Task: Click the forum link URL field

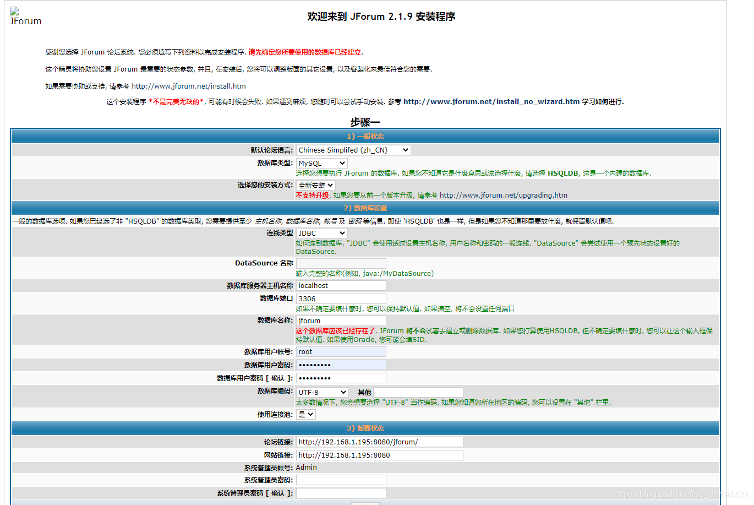Action: click(380, 442)
